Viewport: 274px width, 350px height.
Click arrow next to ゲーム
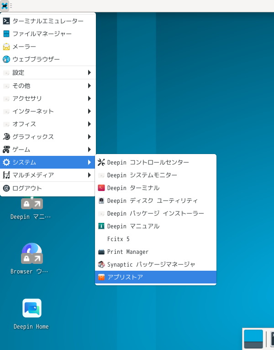tap(90, 149)
